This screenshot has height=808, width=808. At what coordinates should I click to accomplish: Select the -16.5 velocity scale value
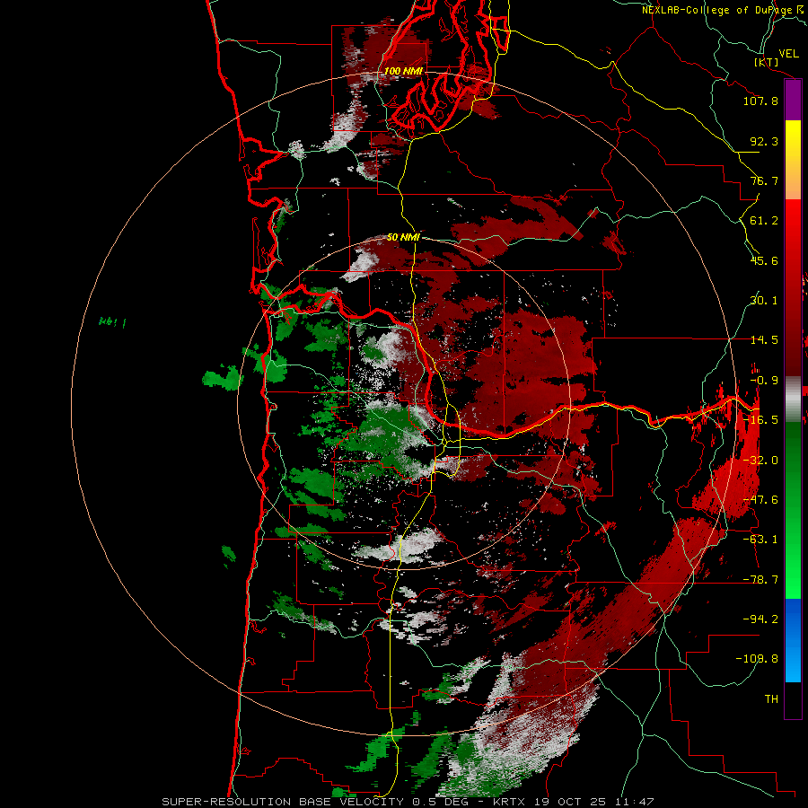pos(760,419)
